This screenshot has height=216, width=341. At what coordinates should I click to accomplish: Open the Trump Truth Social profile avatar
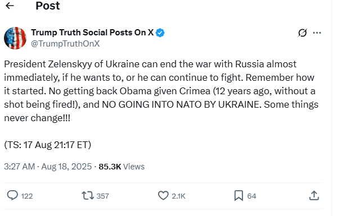point(15,38)
